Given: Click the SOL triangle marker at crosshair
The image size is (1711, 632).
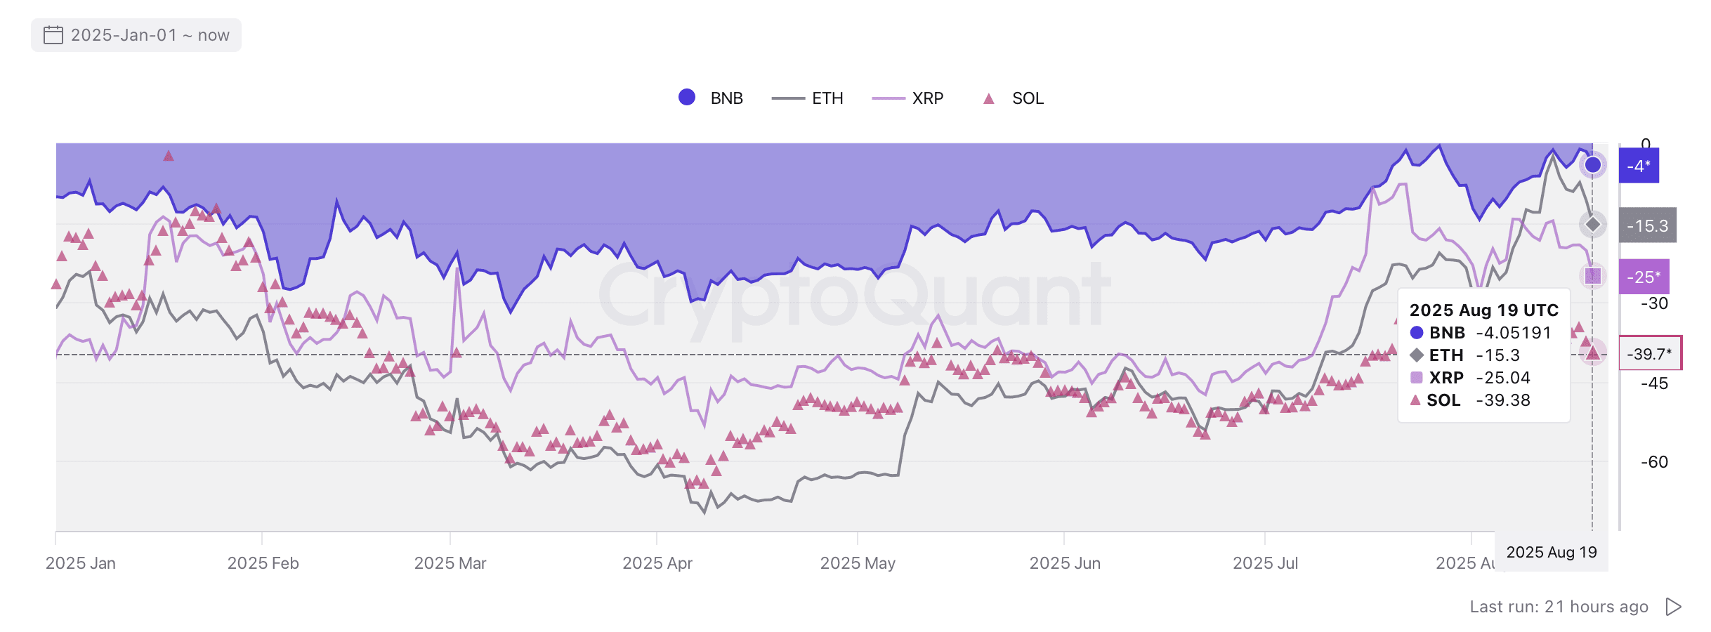Looking at the screenshot, I should pos(1593,353).
